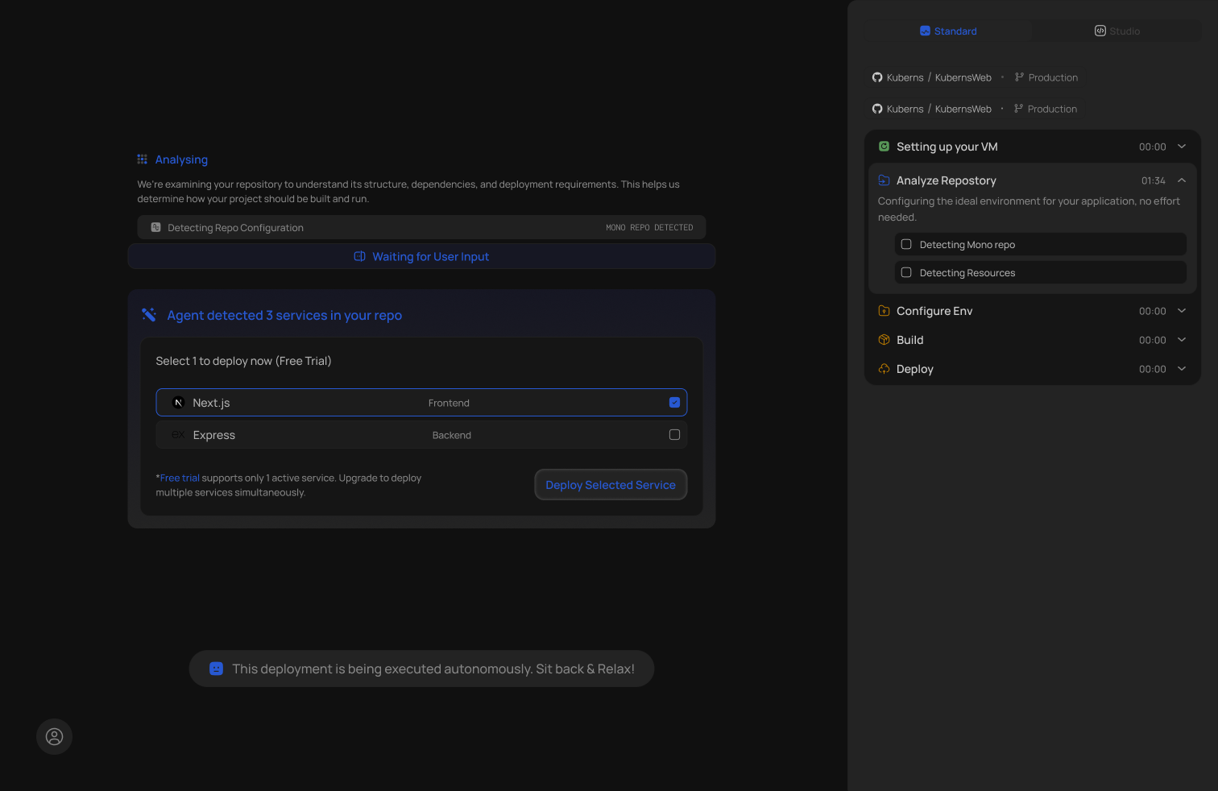Tick the Detecting Mono repo checkbox

(906, 244)
